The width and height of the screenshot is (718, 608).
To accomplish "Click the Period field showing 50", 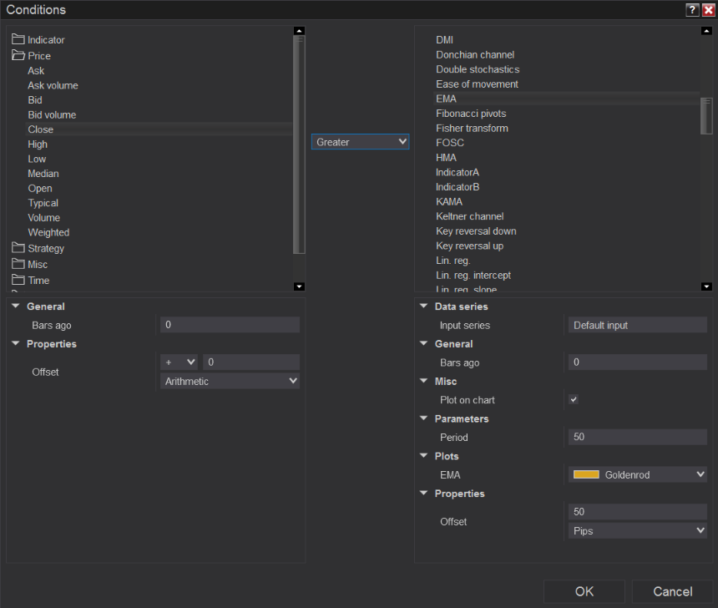I will 637,437.
